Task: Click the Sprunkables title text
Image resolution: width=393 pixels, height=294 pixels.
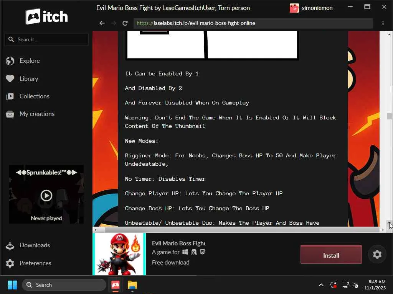Action: [x=46, y=173]
